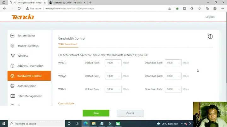Click the Tenda logo
The height and width of the screenshot is (127, 227).
coord(22,17)
